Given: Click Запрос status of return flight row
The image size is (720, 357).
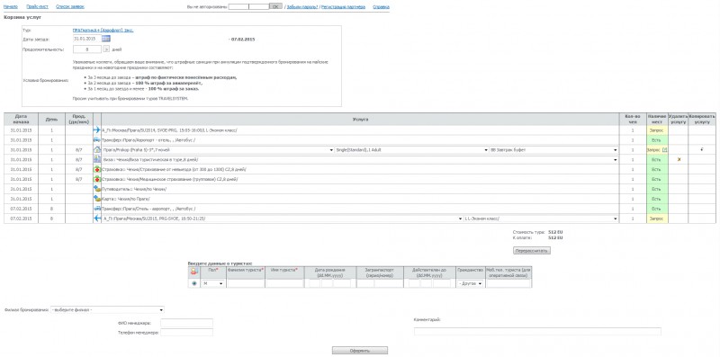Looking at the screenshot, I should pos(657,219).
